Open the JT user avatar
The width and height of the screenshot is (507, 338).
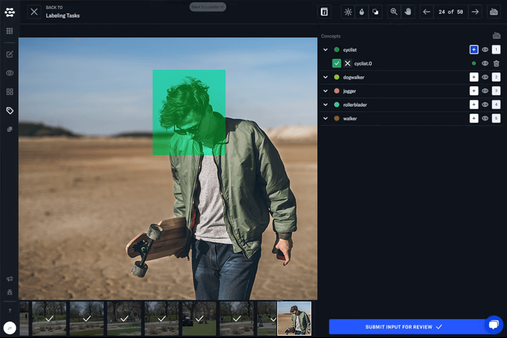click(10, 328)
